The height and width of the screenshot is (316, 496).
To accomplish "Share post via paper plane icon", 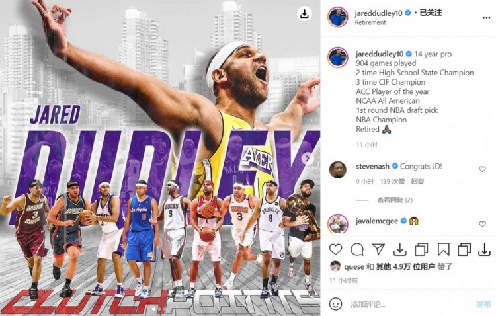I will coord(379,249).
